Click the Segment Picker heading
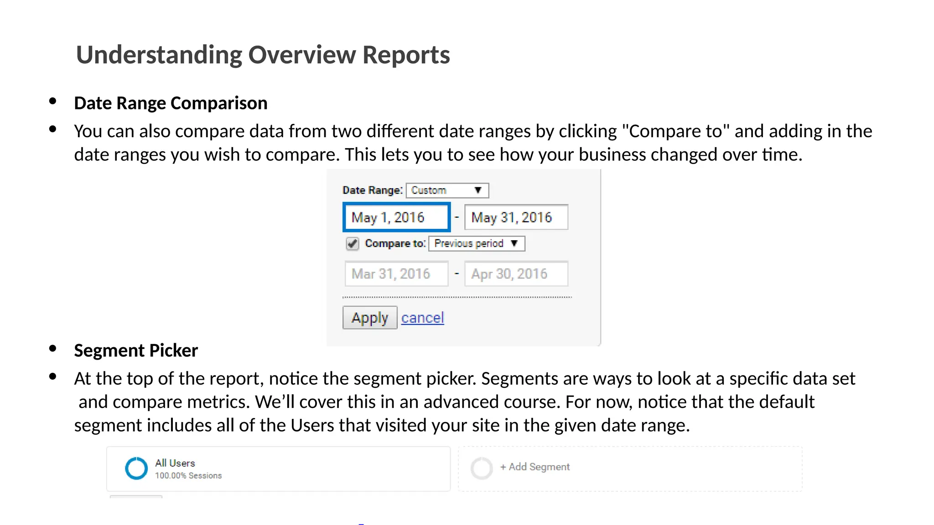 coord(136,350)
